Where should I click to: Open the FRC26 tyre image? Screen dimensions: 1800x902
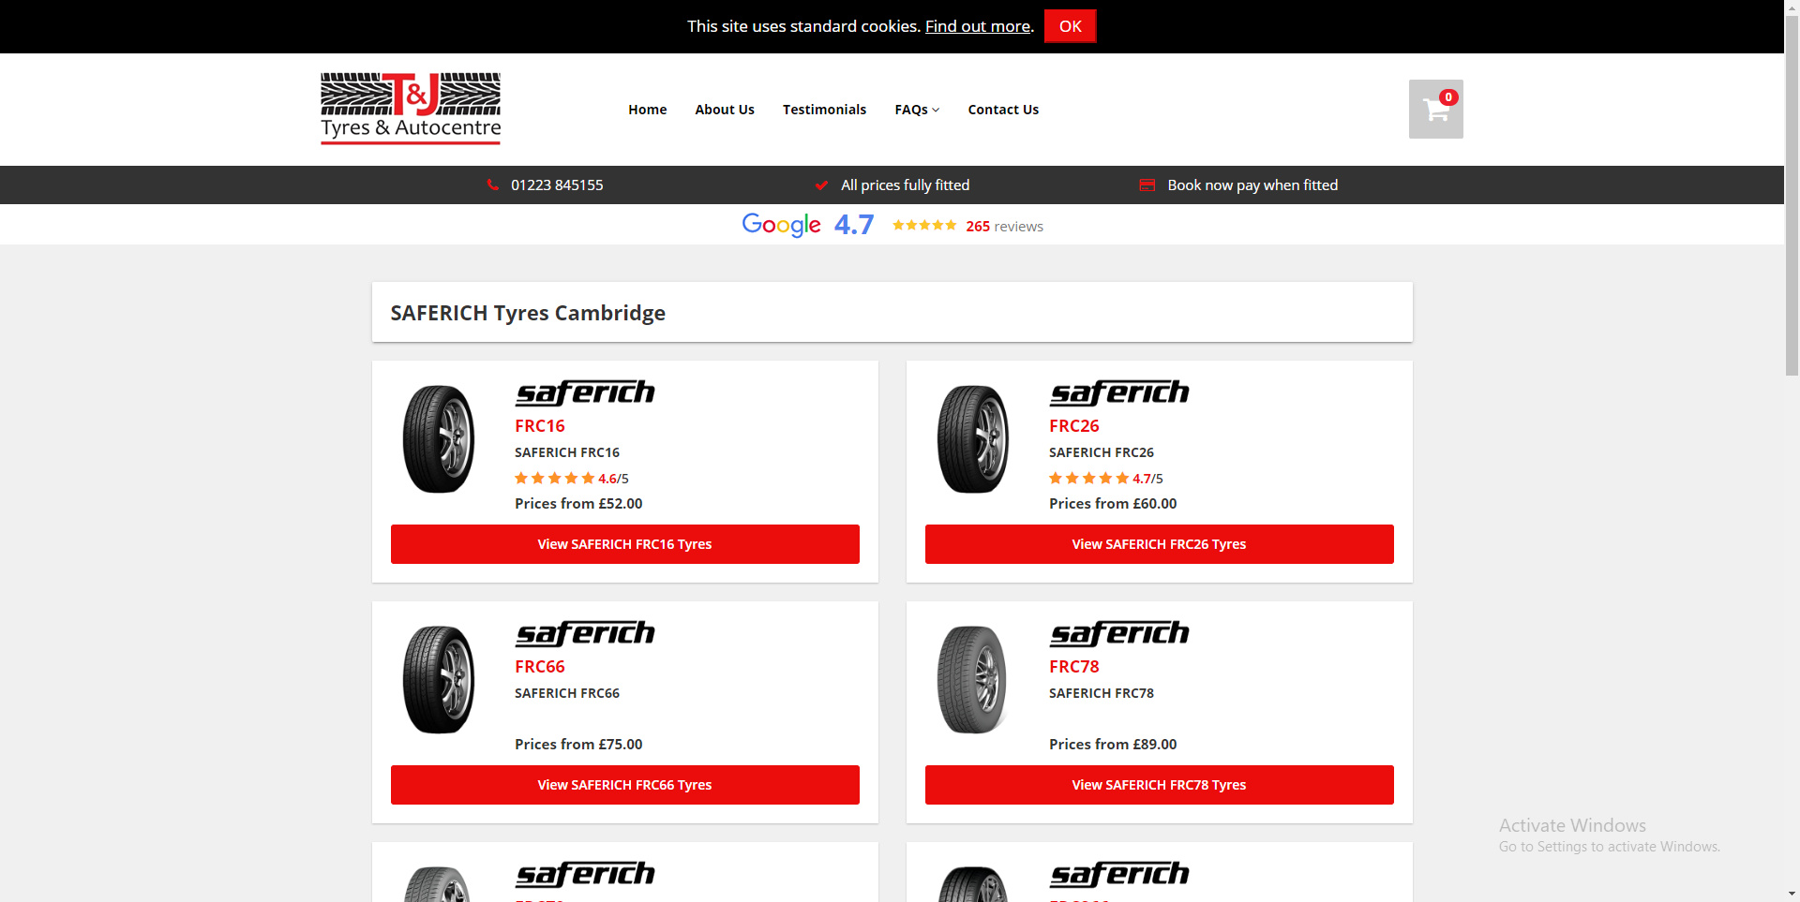click(973, 439)
